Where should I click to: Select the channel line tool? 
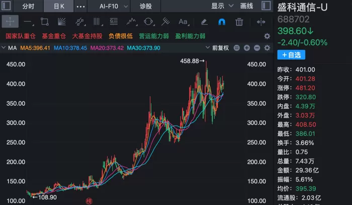pyautogui.click(x=80, y=22)
